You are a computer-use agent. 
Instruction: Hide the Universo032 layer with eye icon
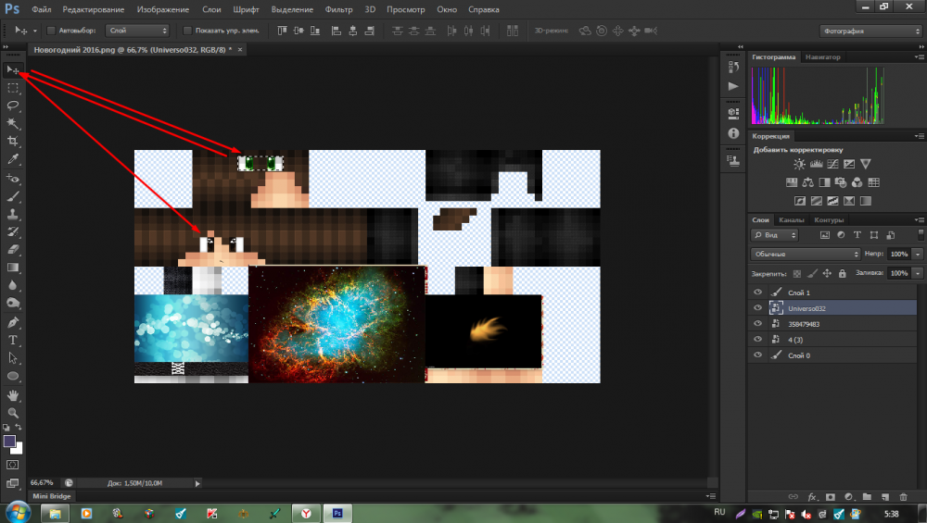[x=758, y=308]
